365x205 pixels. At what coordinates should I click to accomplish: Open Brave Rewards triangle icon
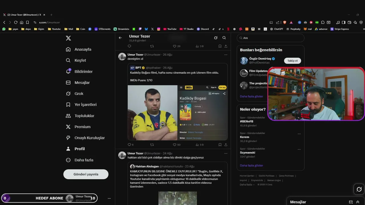291,22
